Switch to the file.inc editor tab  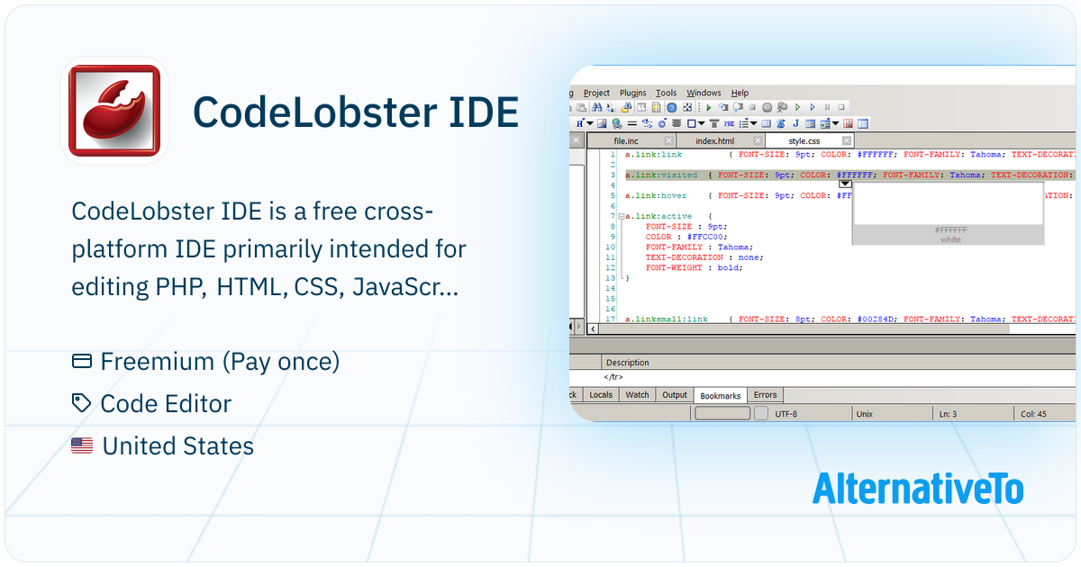coord(626,141)
